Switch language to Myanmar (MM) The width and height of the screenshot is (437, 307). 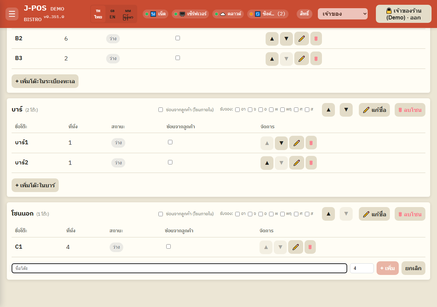click(128, 14)
